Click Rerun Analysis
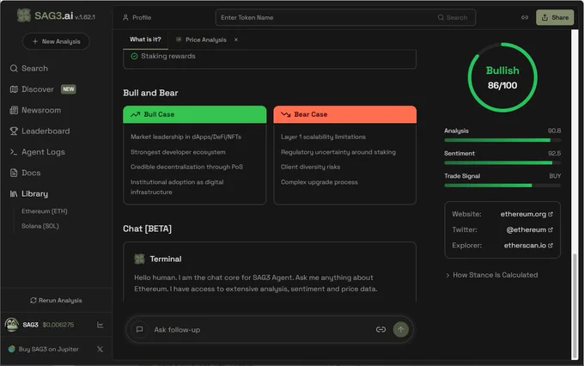The image size is (584, 366). click(x=56, y=300)
